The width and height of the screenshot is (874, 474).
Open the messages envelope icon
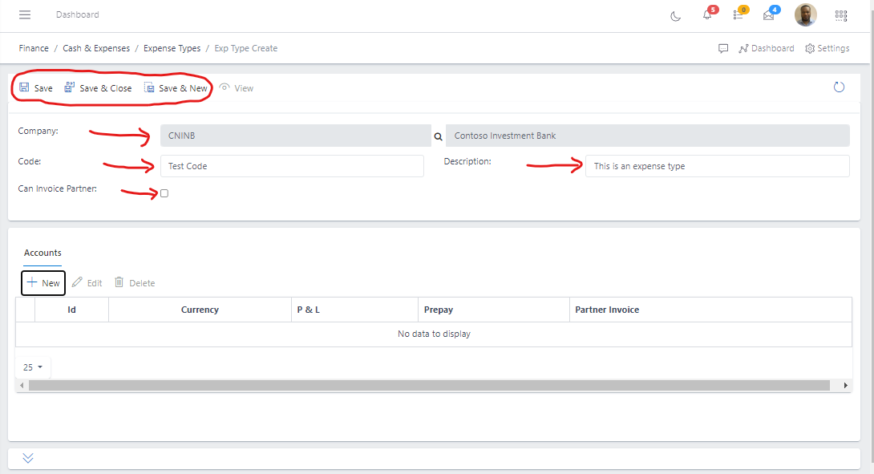point(768,15)
